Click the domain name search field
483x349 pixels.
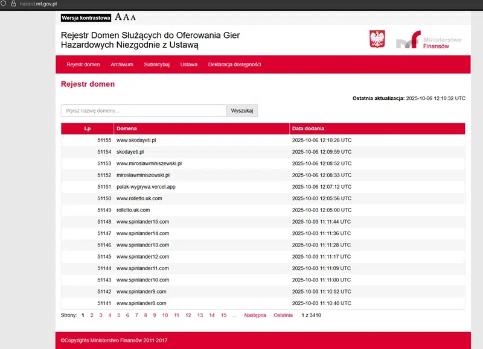(x=144, y=111)
